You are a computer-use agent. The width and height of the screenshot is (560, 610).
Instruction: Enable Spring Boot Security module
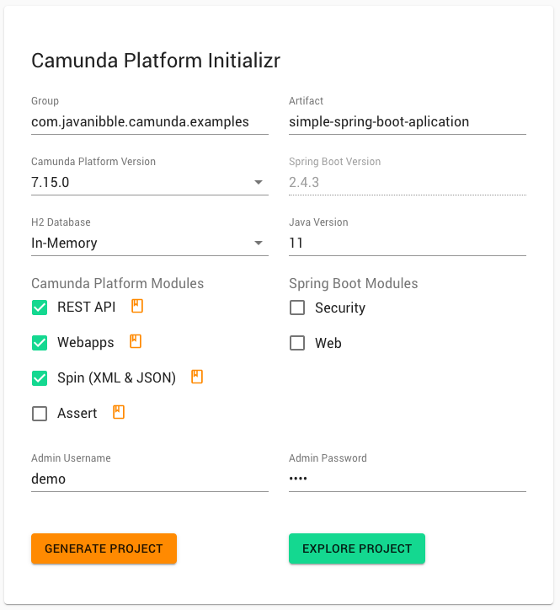click(297, 308)
